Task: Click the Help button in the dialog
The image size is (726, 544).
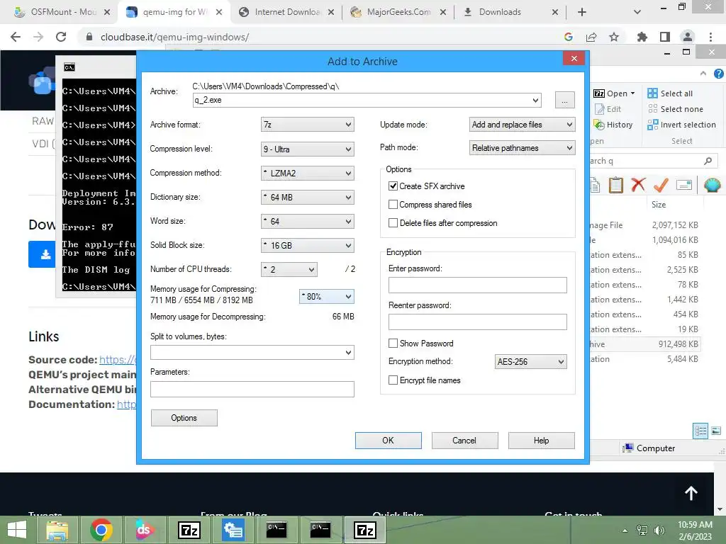Action: (x=541, y=441)
